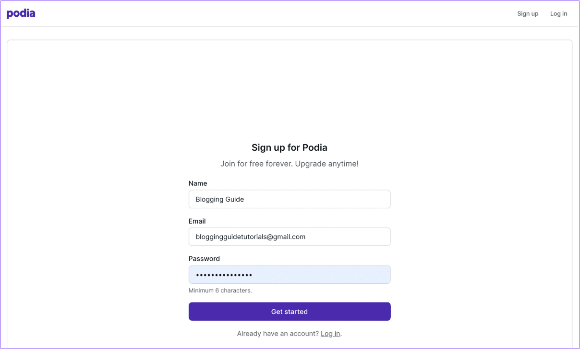This screenshot has width=580, height=349.
Task: Click the Email field label
Action: point(197,221)
